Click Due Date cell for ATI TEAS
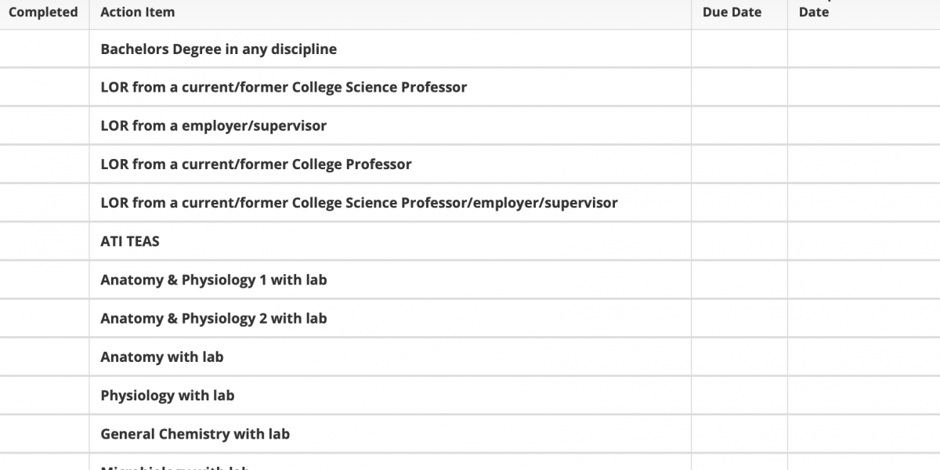Image resolution: width=940 pixels, height=470 pixels. coord(739,241)
